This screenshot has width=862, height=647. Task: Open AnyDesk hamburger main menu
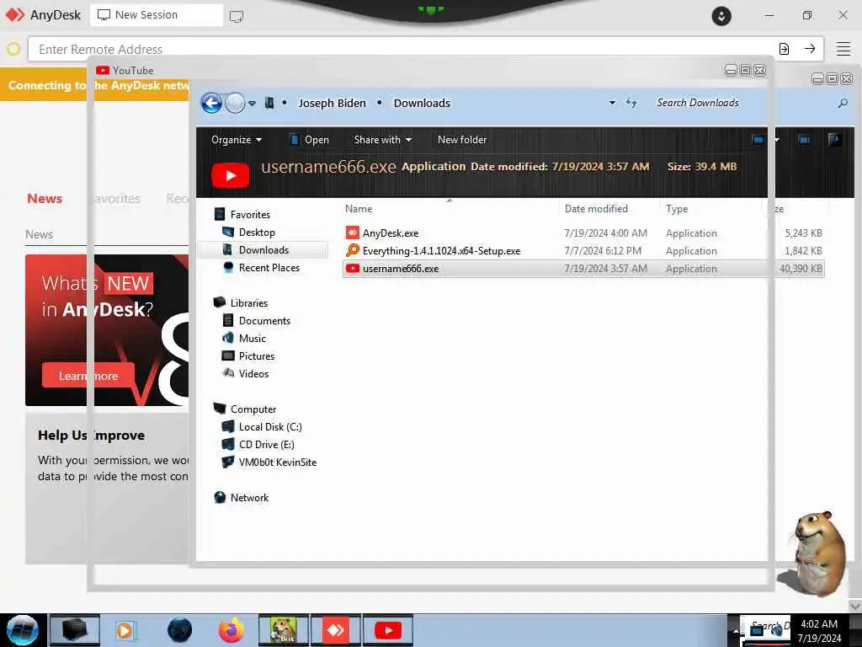click(x=843, y=49)
